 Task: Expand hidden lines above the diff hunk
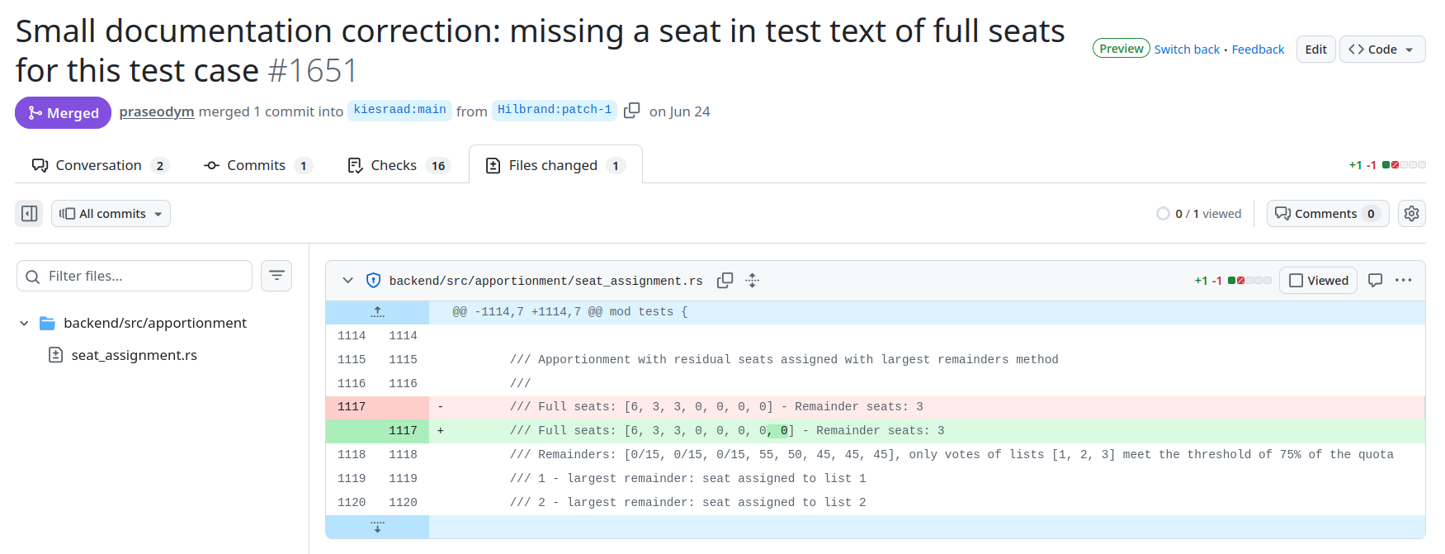[x=377, y=311]
